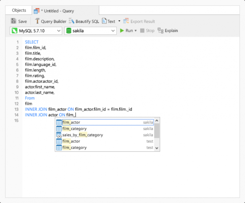The height and width of the screenshot is (203, 245).
Task: Click the Query Builder label
Action: click(x=54, y=22)
